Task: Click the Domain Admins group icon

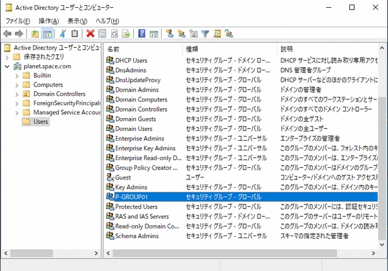Action: point(110,89)
